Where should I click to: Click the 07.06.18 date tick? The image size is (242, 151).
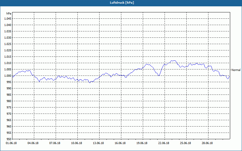[55, 143]
